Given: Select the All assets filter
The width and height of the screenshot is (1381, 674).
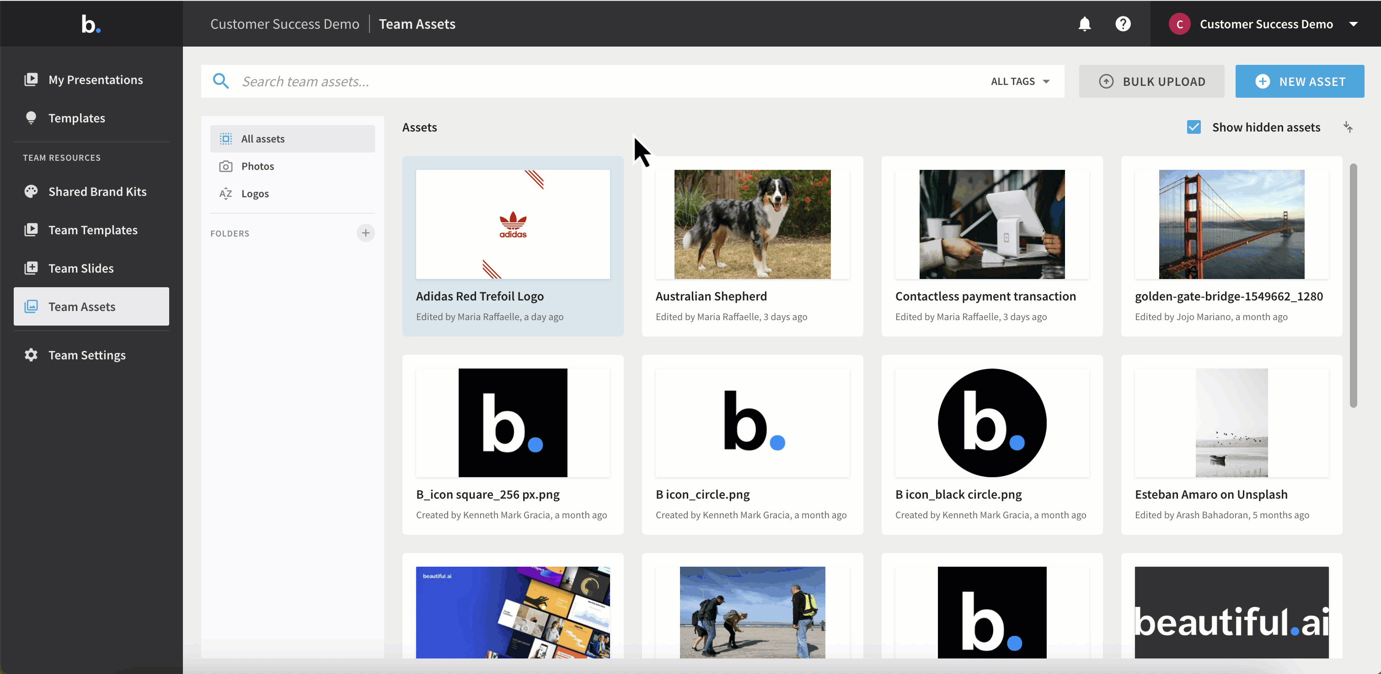Looking at the screenshot, I should coord(293,139).
